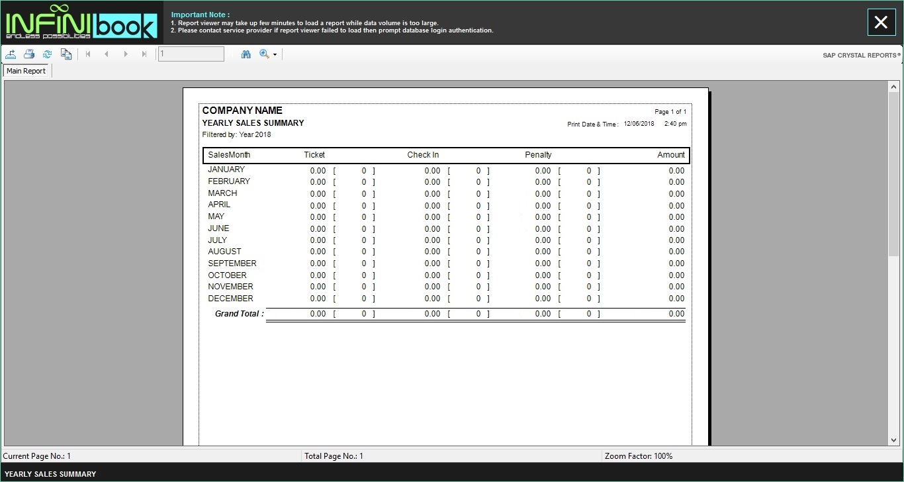Click the Copy icon in toolbar
This screenshot has width=904, height=482.
(x=66, y=54)
